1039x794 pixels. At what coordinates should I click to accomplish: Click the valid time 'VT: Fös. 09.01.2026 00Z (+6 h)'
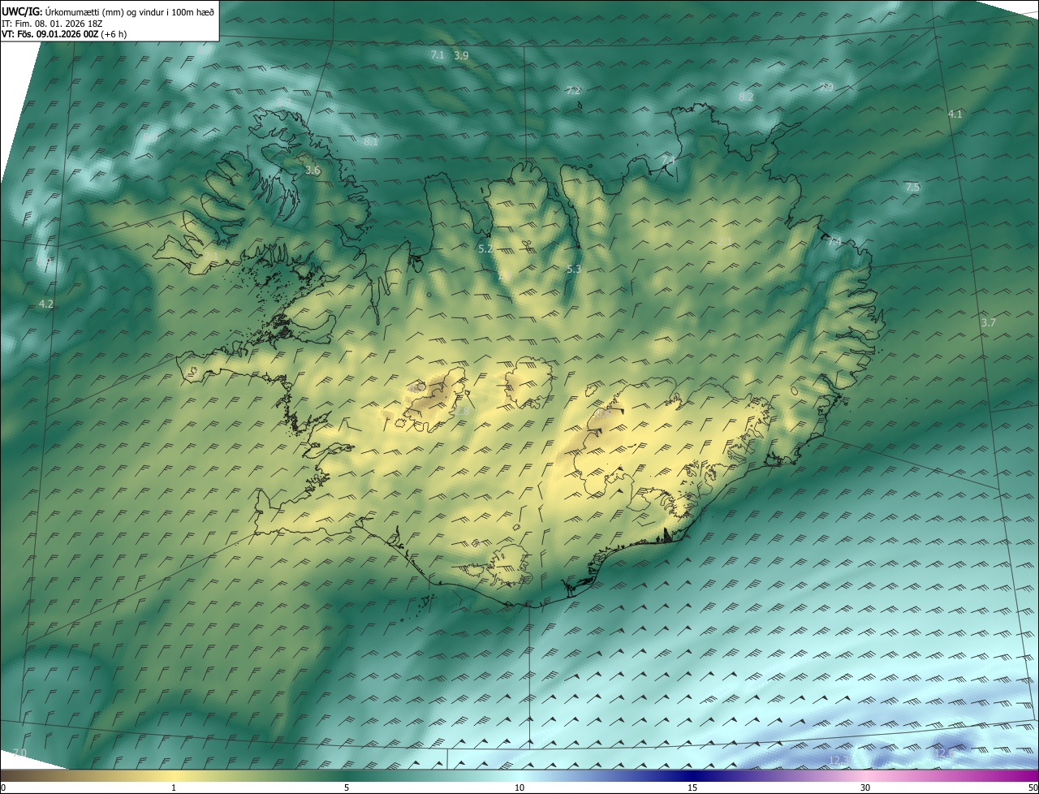point(64,34)
